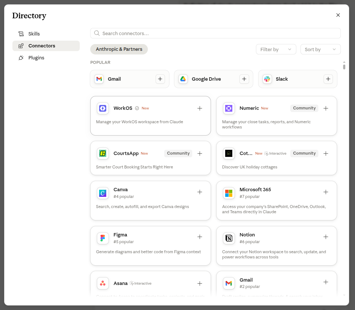Click the New label beside WorkOS
This screenshot has width=355, height=310.
(146, 108)
